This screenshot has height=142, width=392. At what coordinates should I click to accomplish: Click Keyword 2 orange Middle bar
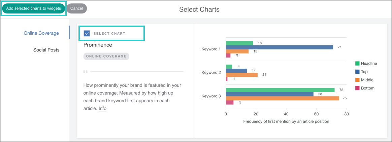241,75
